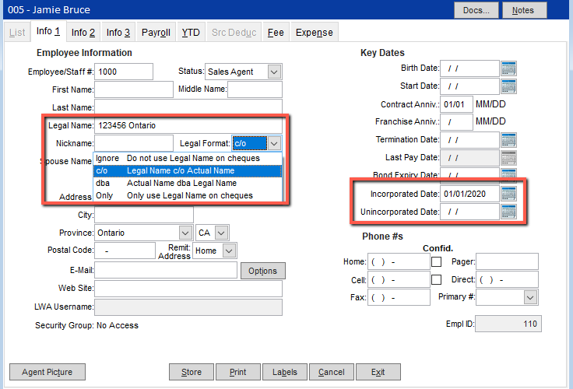Switch to the Info 2 tab
This screenshot has width=573, height=389.
point(83,32)
